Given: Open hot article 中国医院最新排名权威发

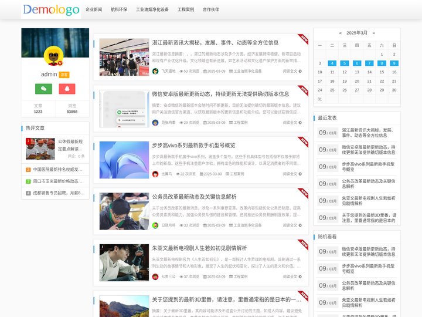Looking at the screenshot, I should click(x=57, y=170).
